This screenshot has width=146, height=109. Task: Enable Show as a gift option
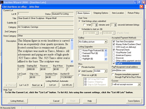[x=79, y=75]
